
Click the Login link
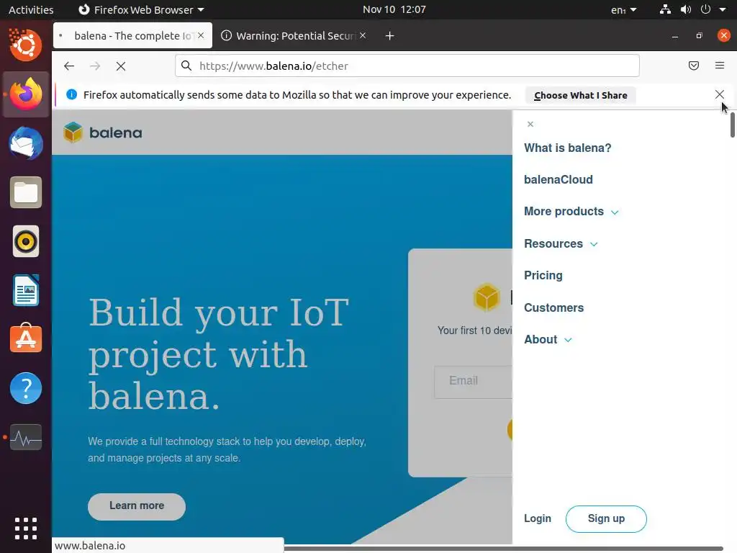pos(537,518)
